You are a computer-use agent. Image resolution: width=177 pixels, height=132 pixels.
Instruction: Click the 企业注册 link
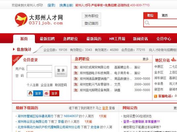click(x=47, y=85)
